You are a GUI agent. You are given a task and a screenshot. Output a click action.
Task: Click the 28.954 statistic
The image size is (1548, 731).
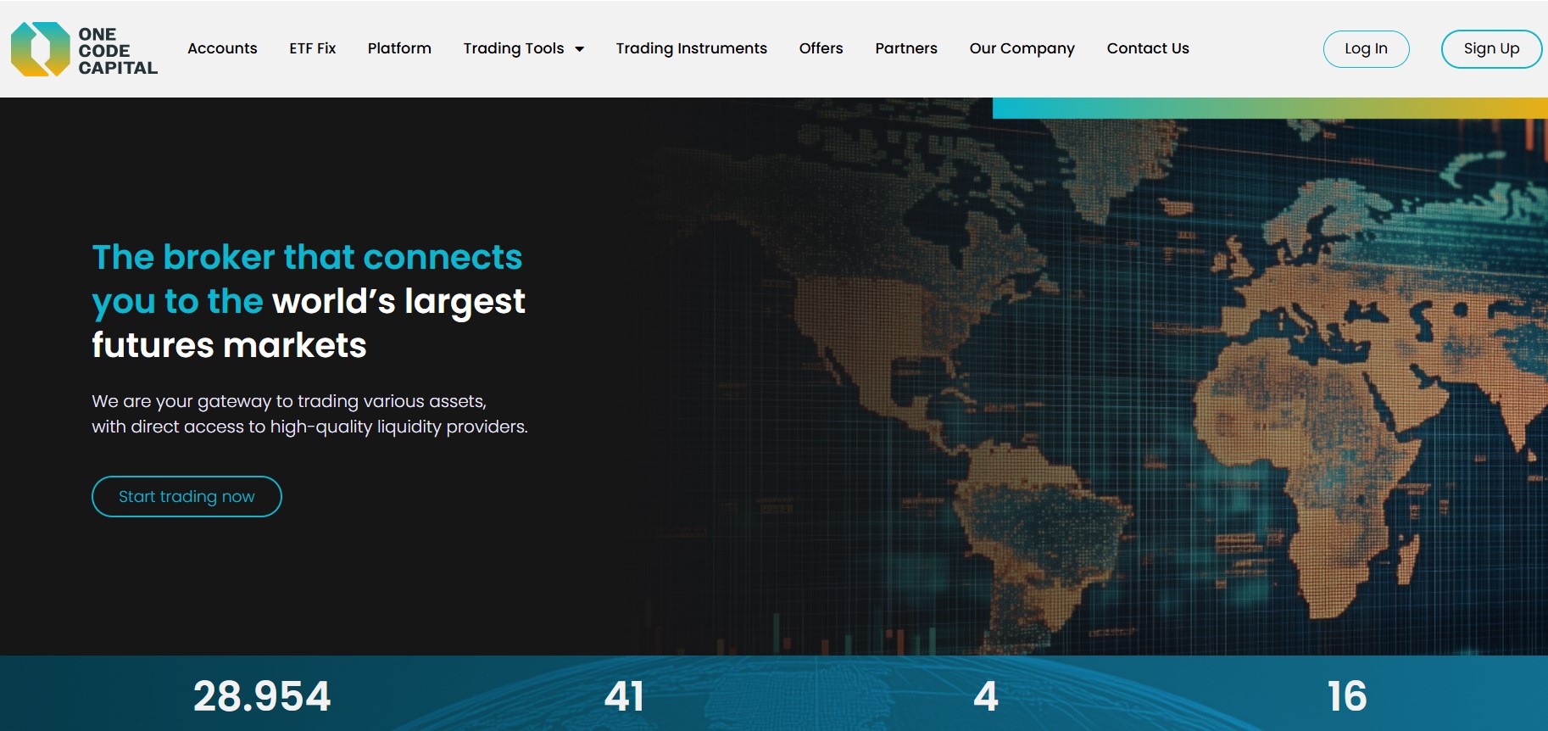(262, 696)
